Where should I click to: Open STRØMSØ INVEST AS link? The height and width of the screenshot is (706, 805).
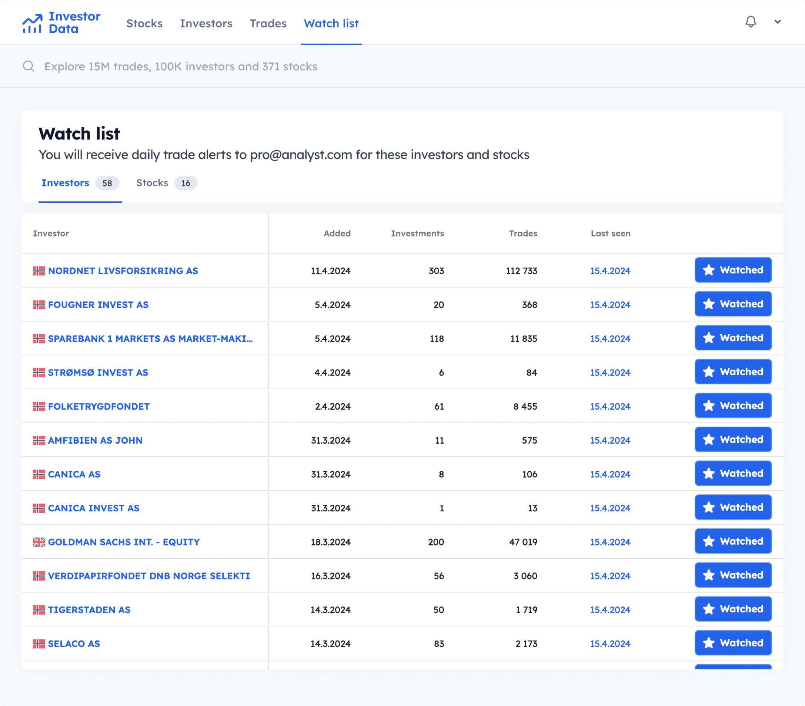point(98,372)
